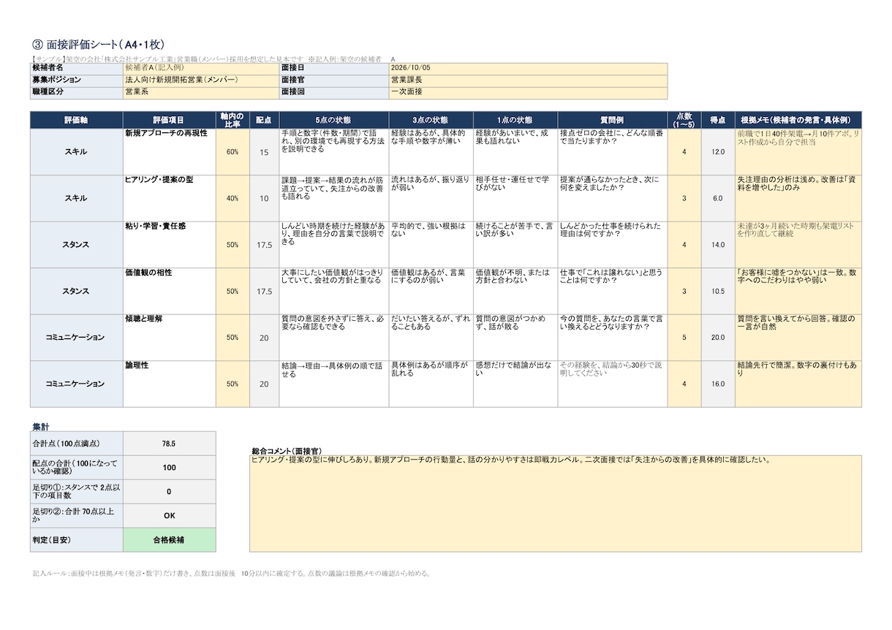Select the score 5 cell for 傾聴と理解
This screenshot has height=630, width=892.
tap(684, 337)
